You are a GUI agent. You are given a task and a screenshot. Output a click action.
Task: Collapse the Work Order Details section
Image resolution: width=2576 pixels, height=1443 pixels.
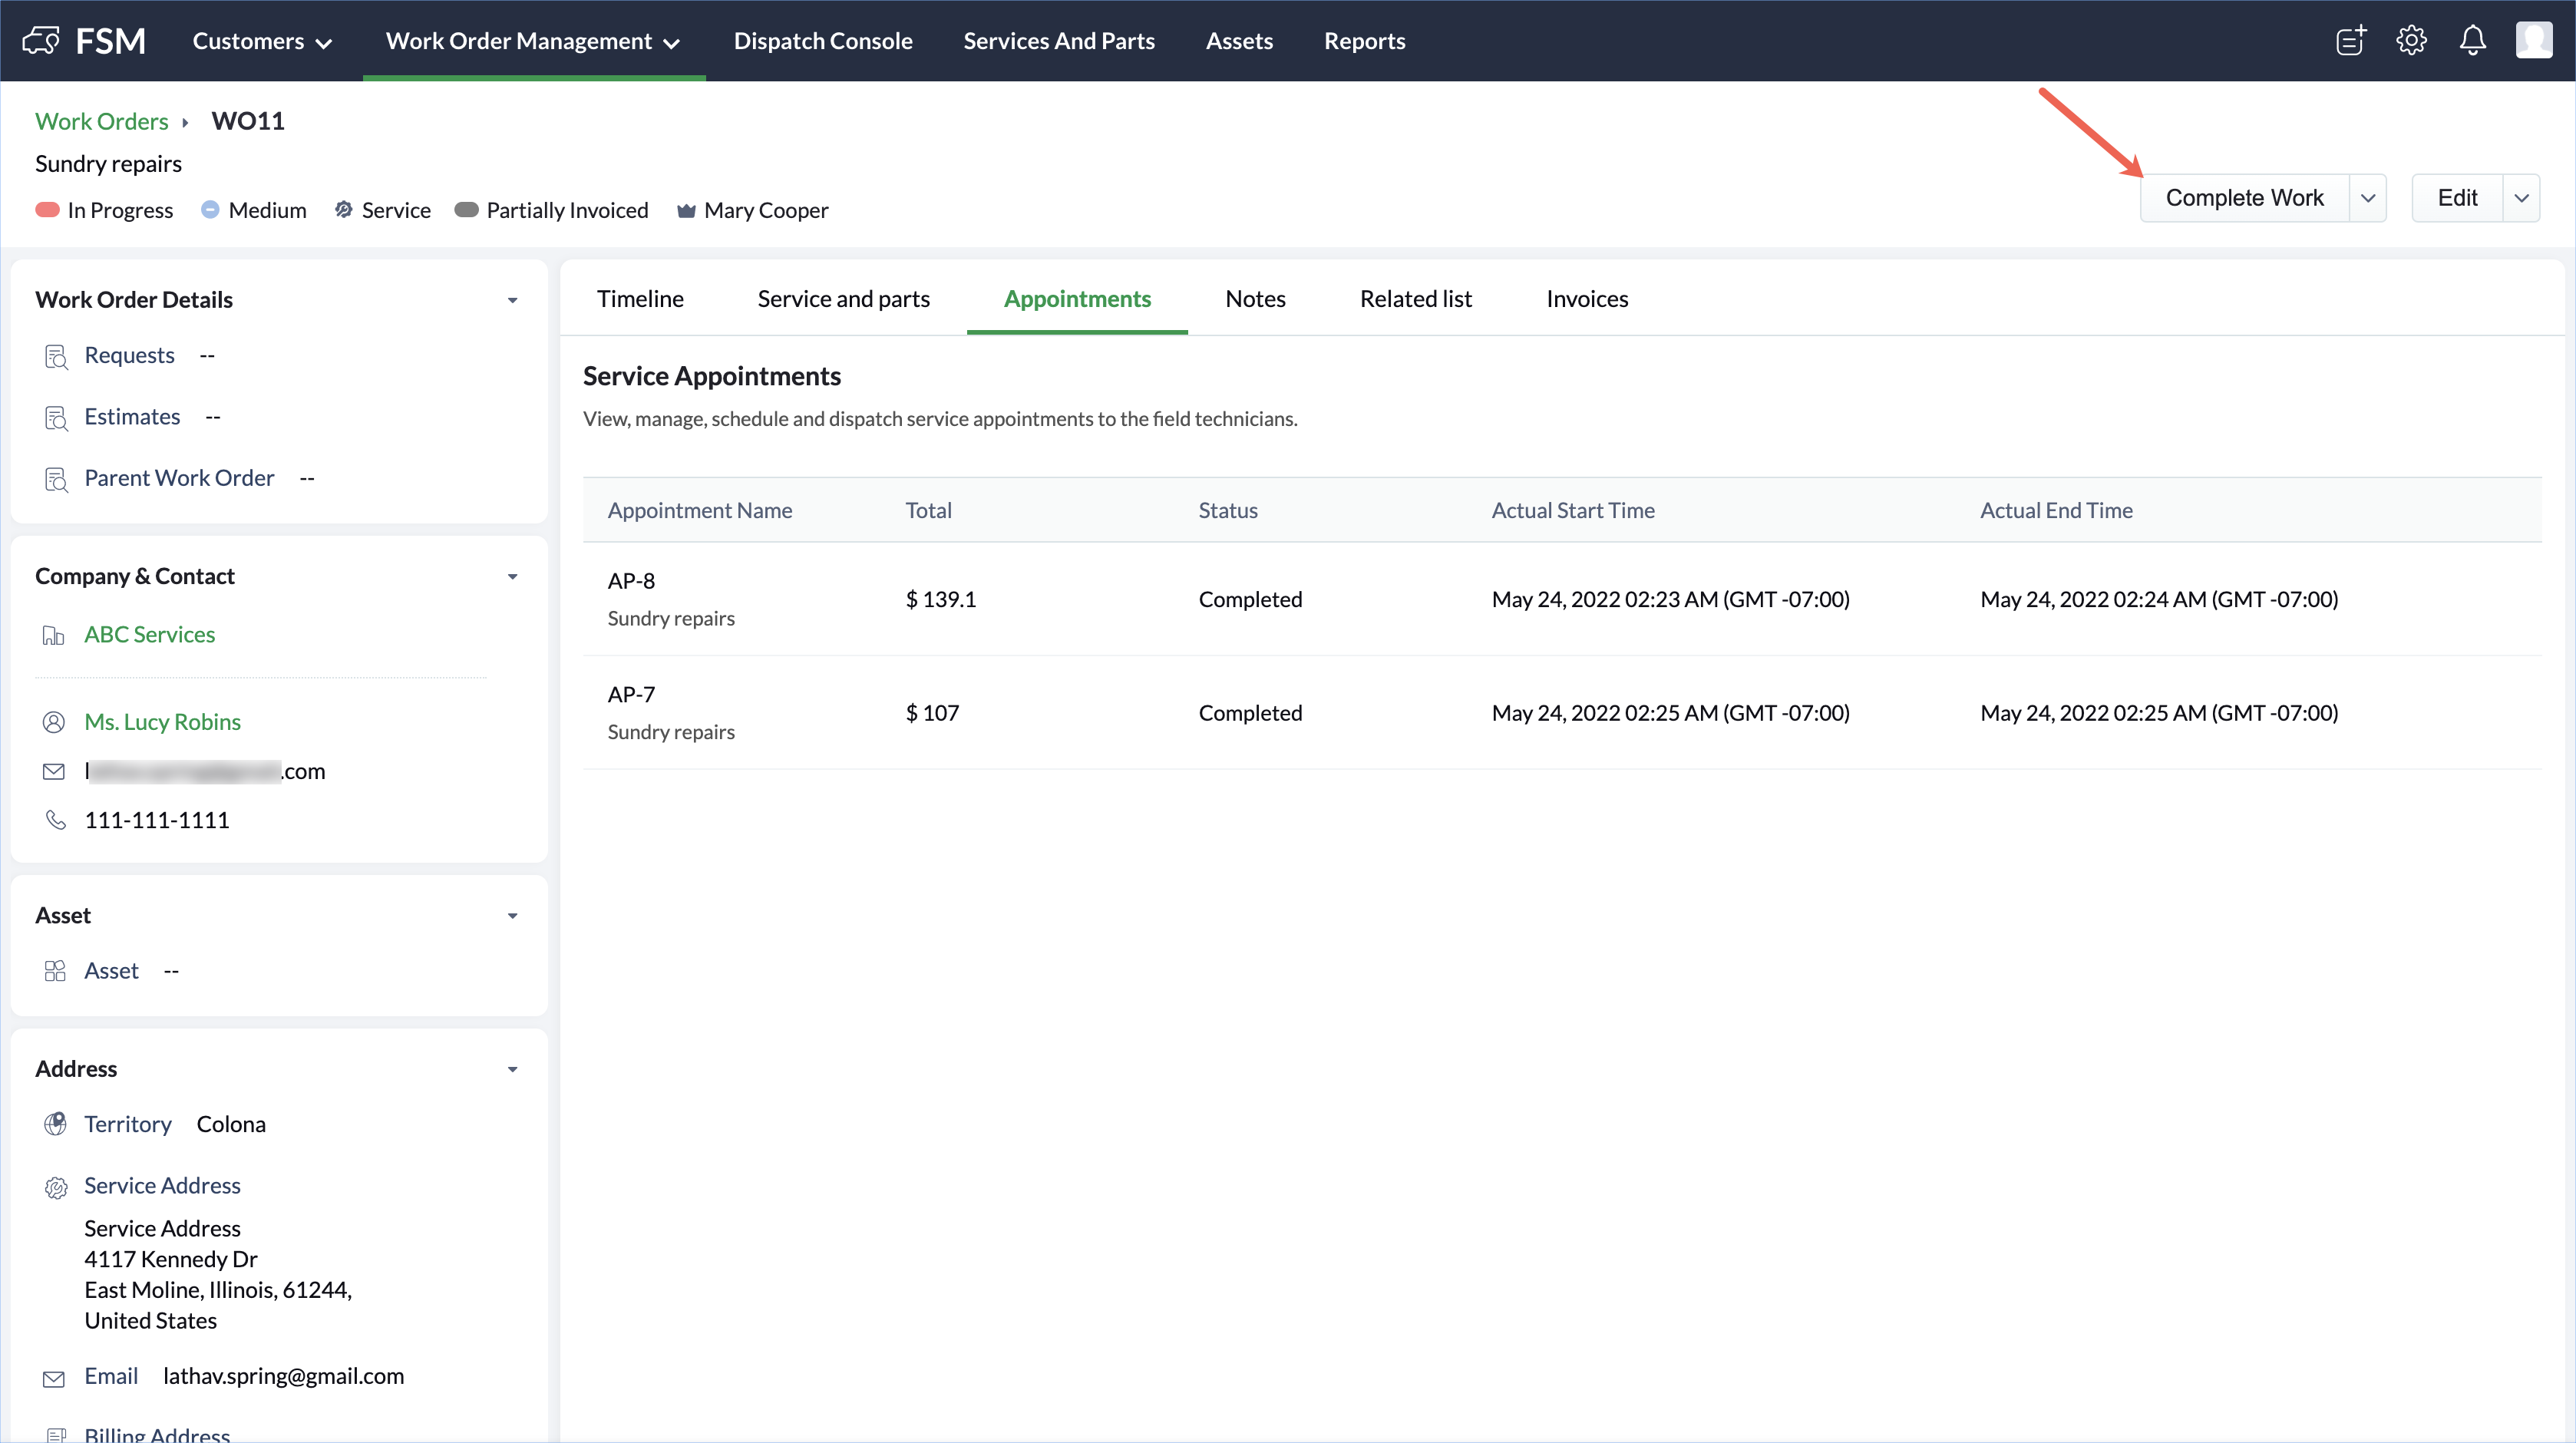tap(513, 300)
